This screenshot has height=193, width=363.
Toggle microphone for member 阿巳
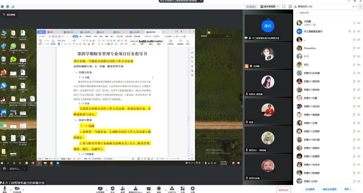click(354, 65)
